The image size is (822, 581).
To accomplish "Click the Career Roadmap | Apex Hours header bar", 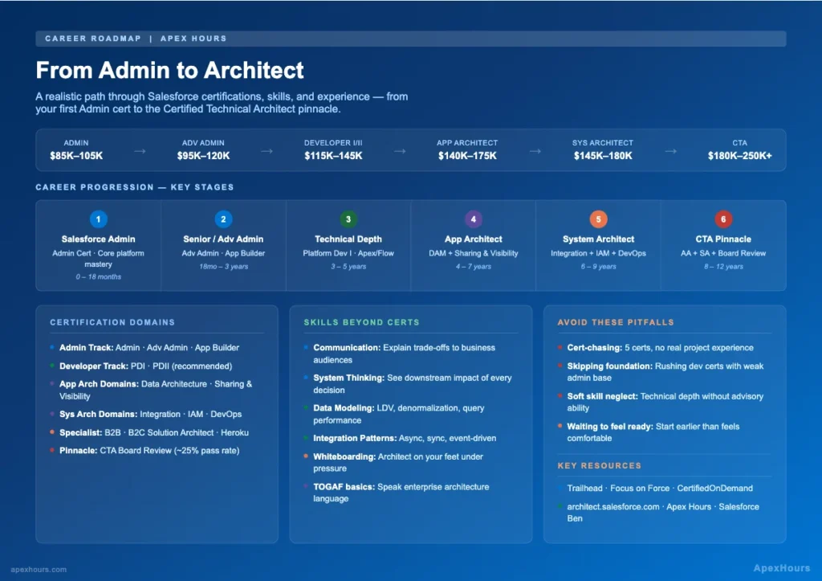I will coord(410,39).
